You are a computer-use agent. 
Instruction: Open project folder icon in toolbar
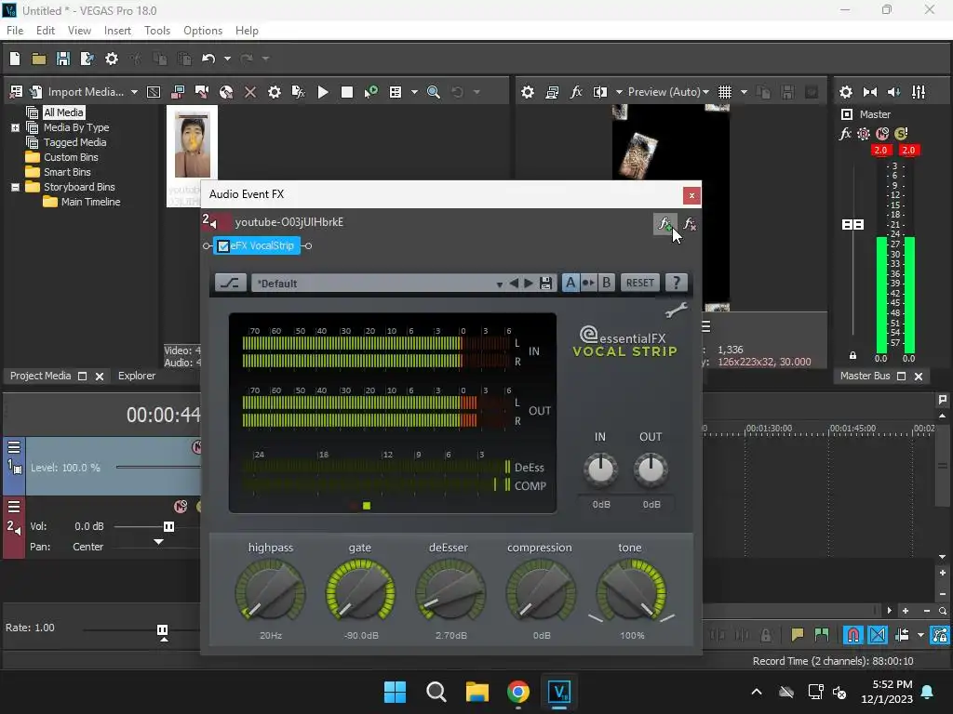click(x=39, y=59)
